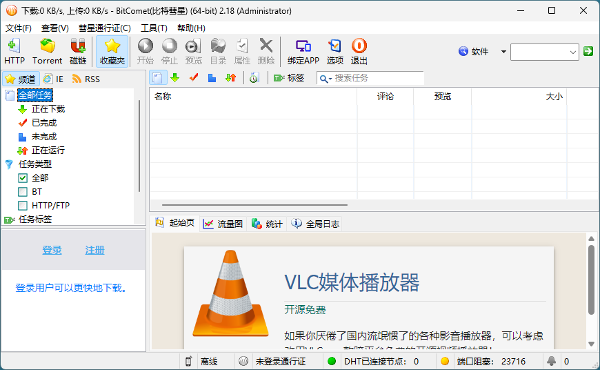The image size is (600, 370).
Task: Filter unfinished tasks with blue icon
Action: [212, 78]
